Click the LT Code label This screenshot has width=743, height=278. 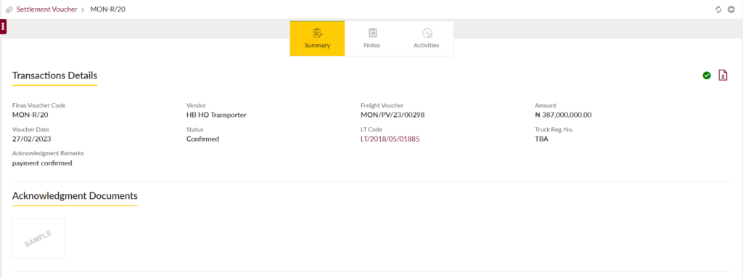click(371, 129)
